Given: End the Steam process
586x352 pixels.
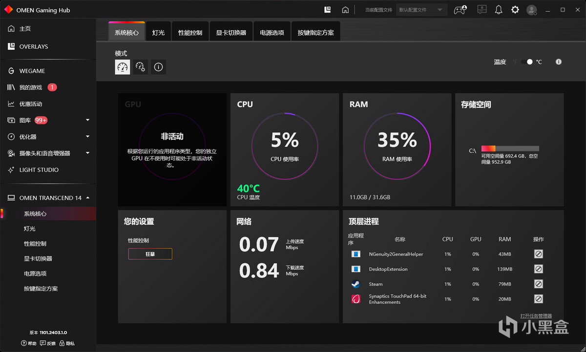Looking at the screenshot, I should [539, 284].
